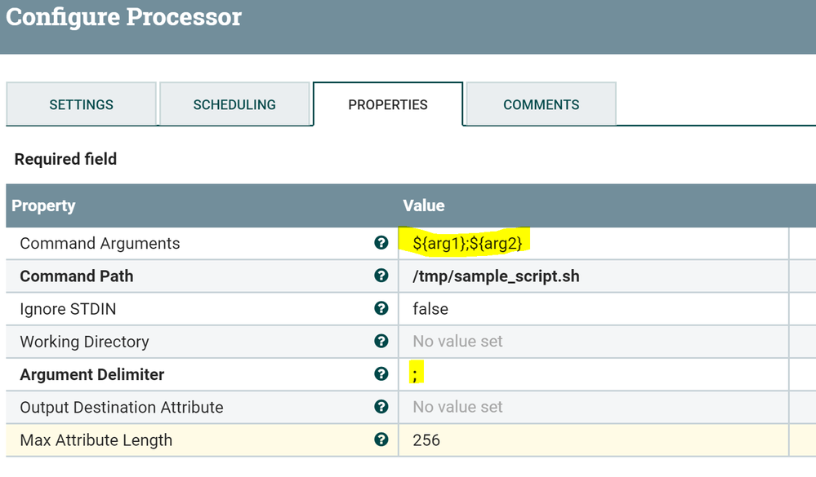Edit the Max Attribute Length 256 value

click(x=426, y=440)
